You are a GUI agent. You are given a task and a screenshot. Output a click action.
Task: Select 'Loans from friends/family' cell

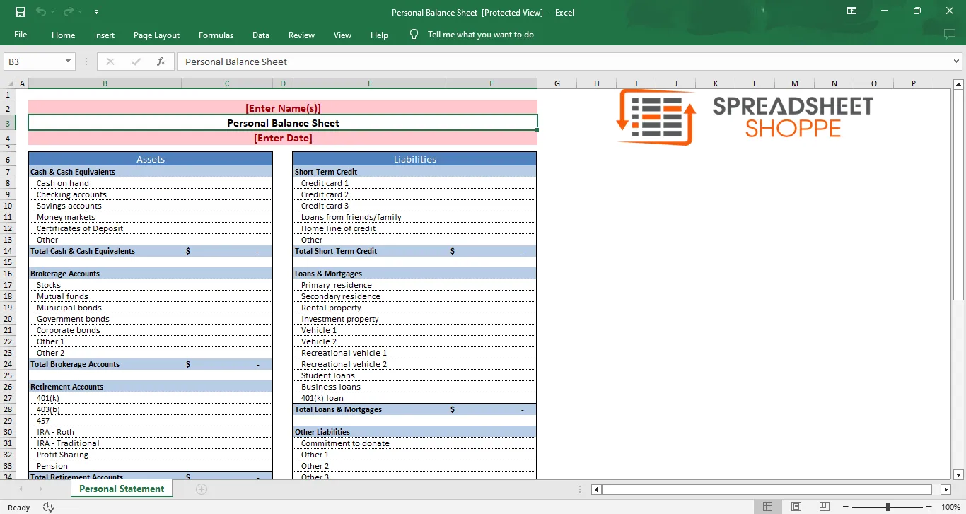369,217
